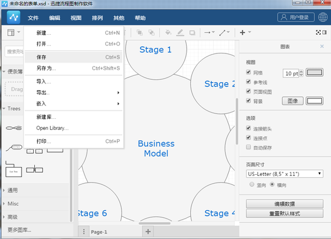
Task: Choose 保存 from the file menu
Action: (x=73, y=57)
